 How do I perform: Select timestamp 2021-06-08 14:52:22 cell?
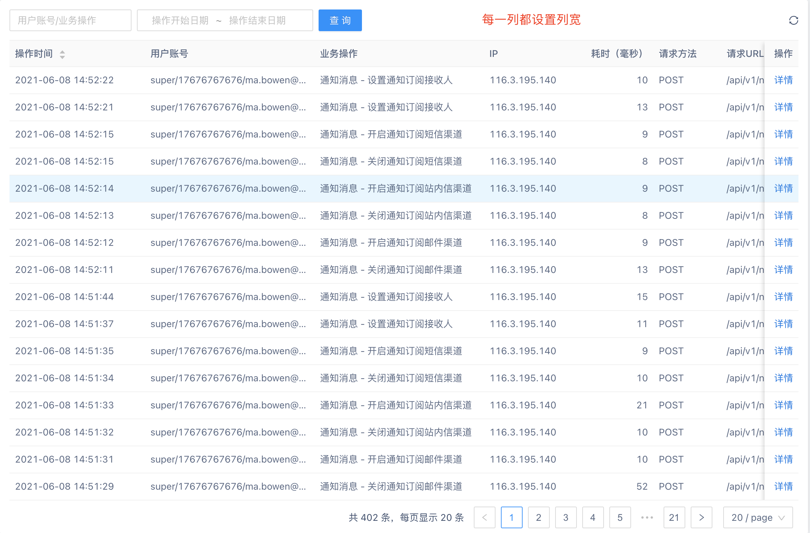pyautogui.click(x=64, y=80)
